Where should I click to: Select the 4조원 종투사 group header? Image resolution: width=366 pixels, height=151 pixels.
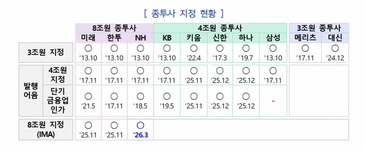220,28
